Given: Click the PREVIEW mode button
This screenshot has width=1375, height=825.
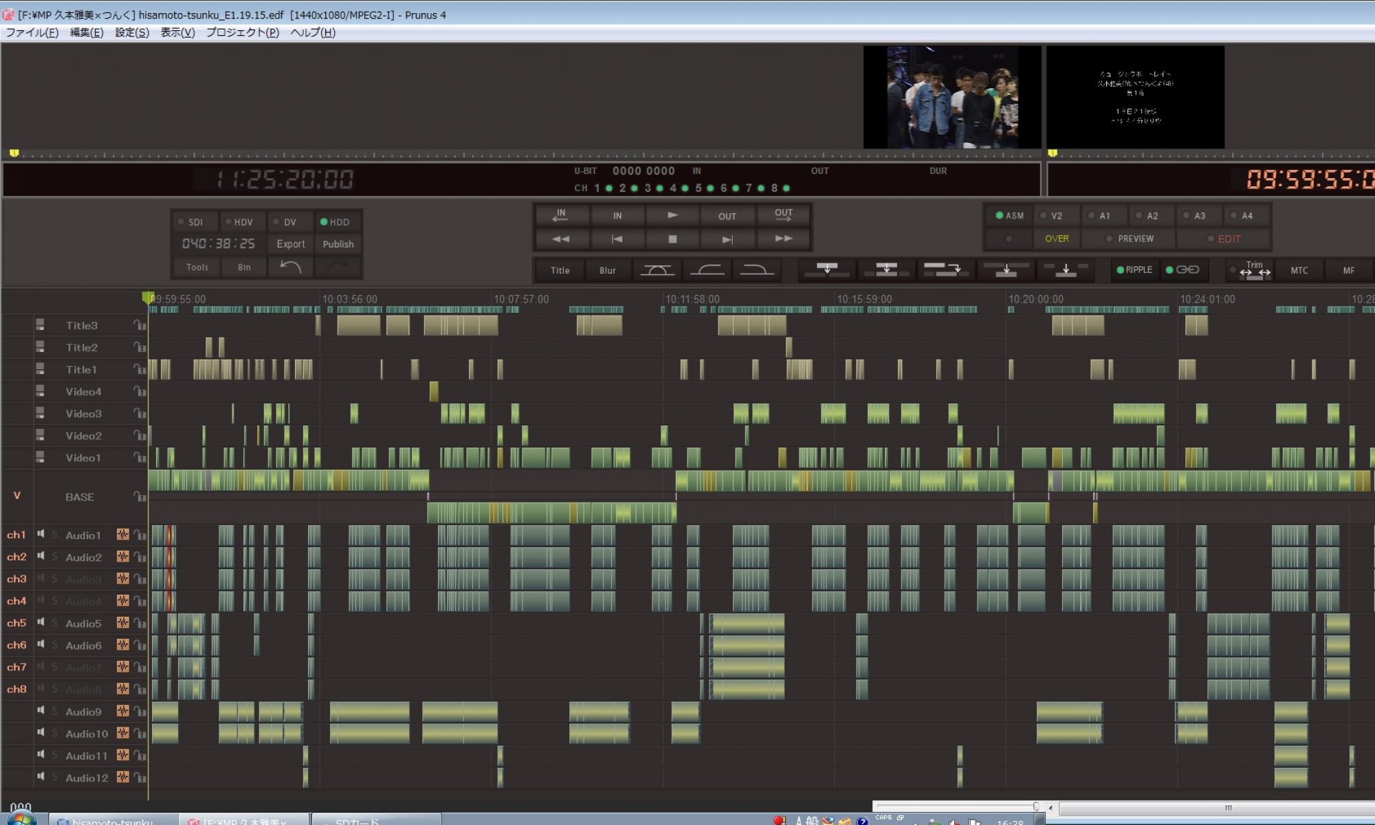Looking at the screenshot, I should [1129, 239].
